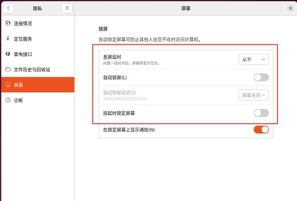The height and width of the screenshot is (201, 297).
Task: Click the globe icon beside 连接情况
Action: 8,23
